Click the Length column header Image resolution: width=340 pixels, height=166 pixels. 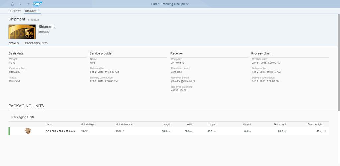point(167,124)
